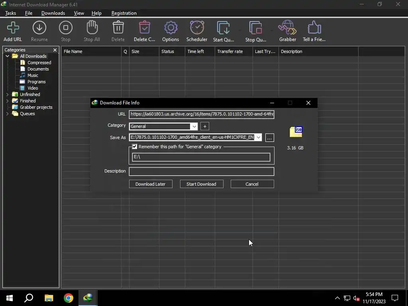Click Start Download button

(201, 184)
